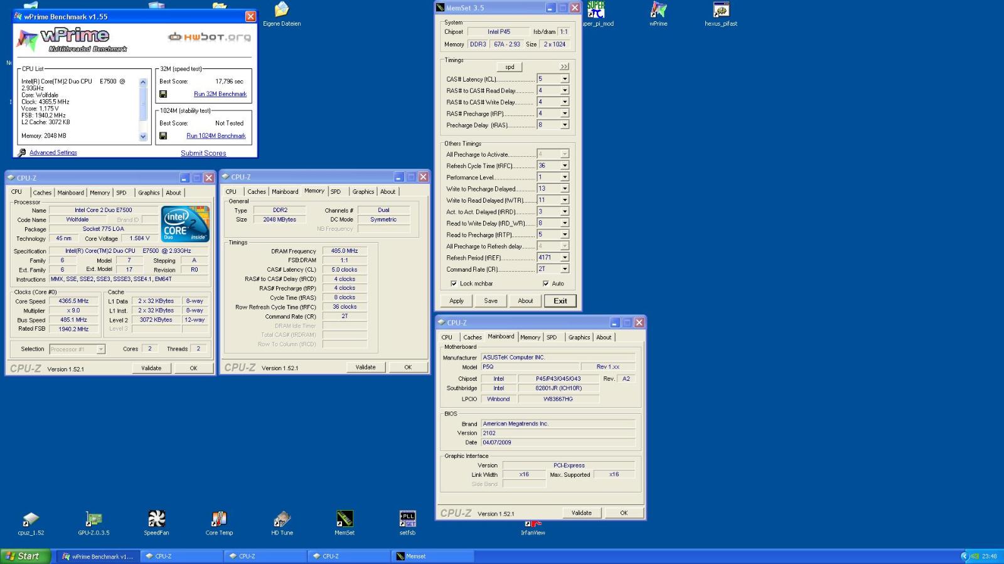Click the Exit button in MemSet

560,301
